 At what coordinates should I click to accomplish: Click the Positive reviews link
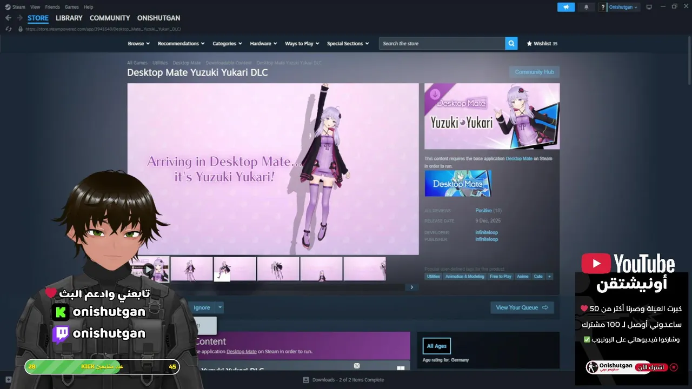pyautogui.click(x=483, y=211)
